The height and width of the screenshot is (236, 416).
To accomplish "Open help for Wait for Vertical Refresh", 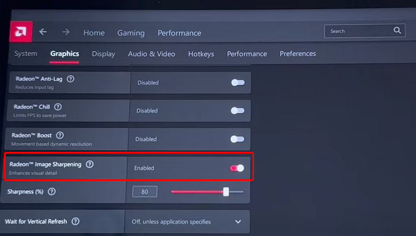I will [75, 221].
